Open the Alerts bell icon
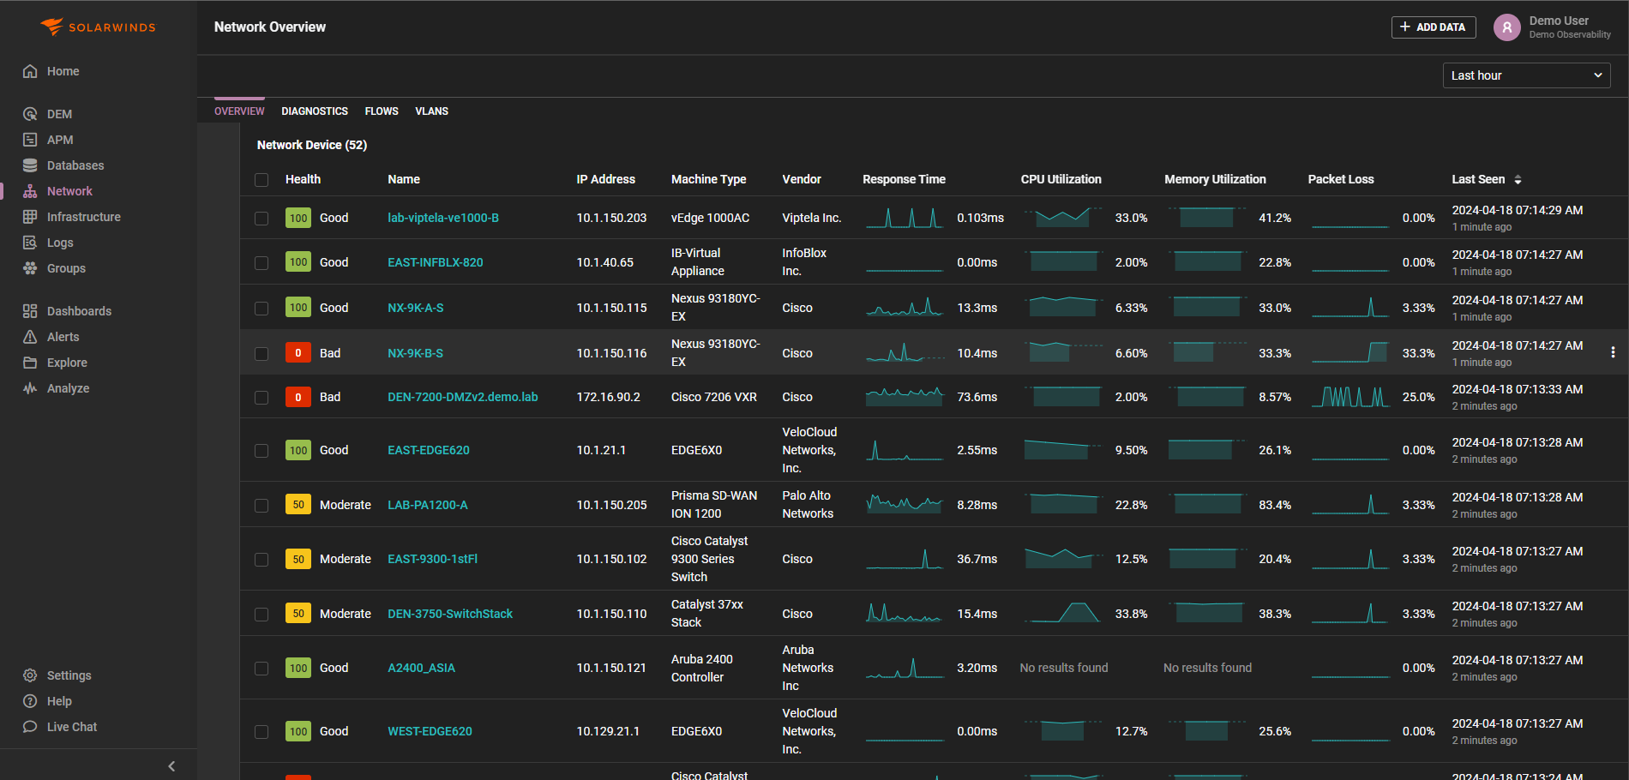Screen dimensions: 1629x780 coord(30,337)
